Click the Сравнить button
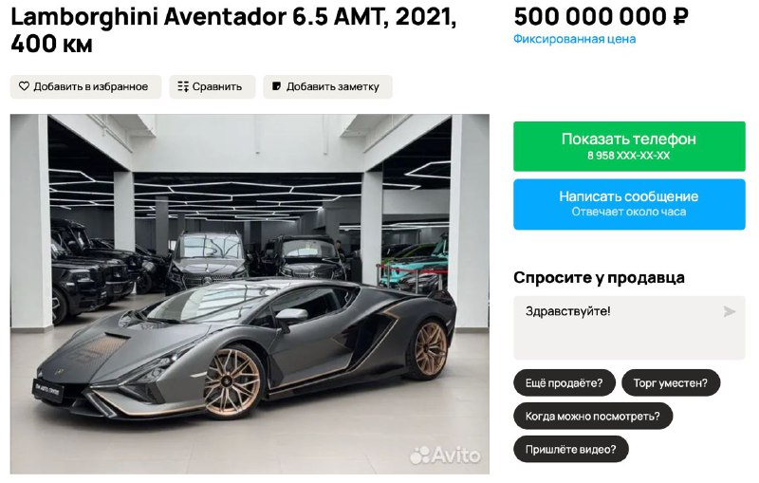Image resolution: width=759 pixels, height=483 pixels. pyautogui.click(x=212, y=86)
